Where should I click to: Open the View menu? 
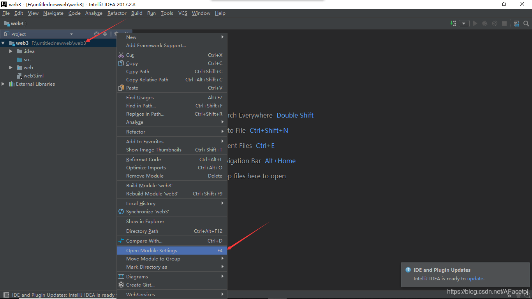click(33, 13)
